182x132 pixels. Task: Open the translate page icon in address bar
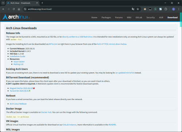point(133,9)
